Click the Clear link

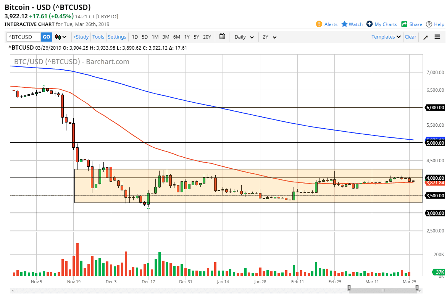coord(410,37)
